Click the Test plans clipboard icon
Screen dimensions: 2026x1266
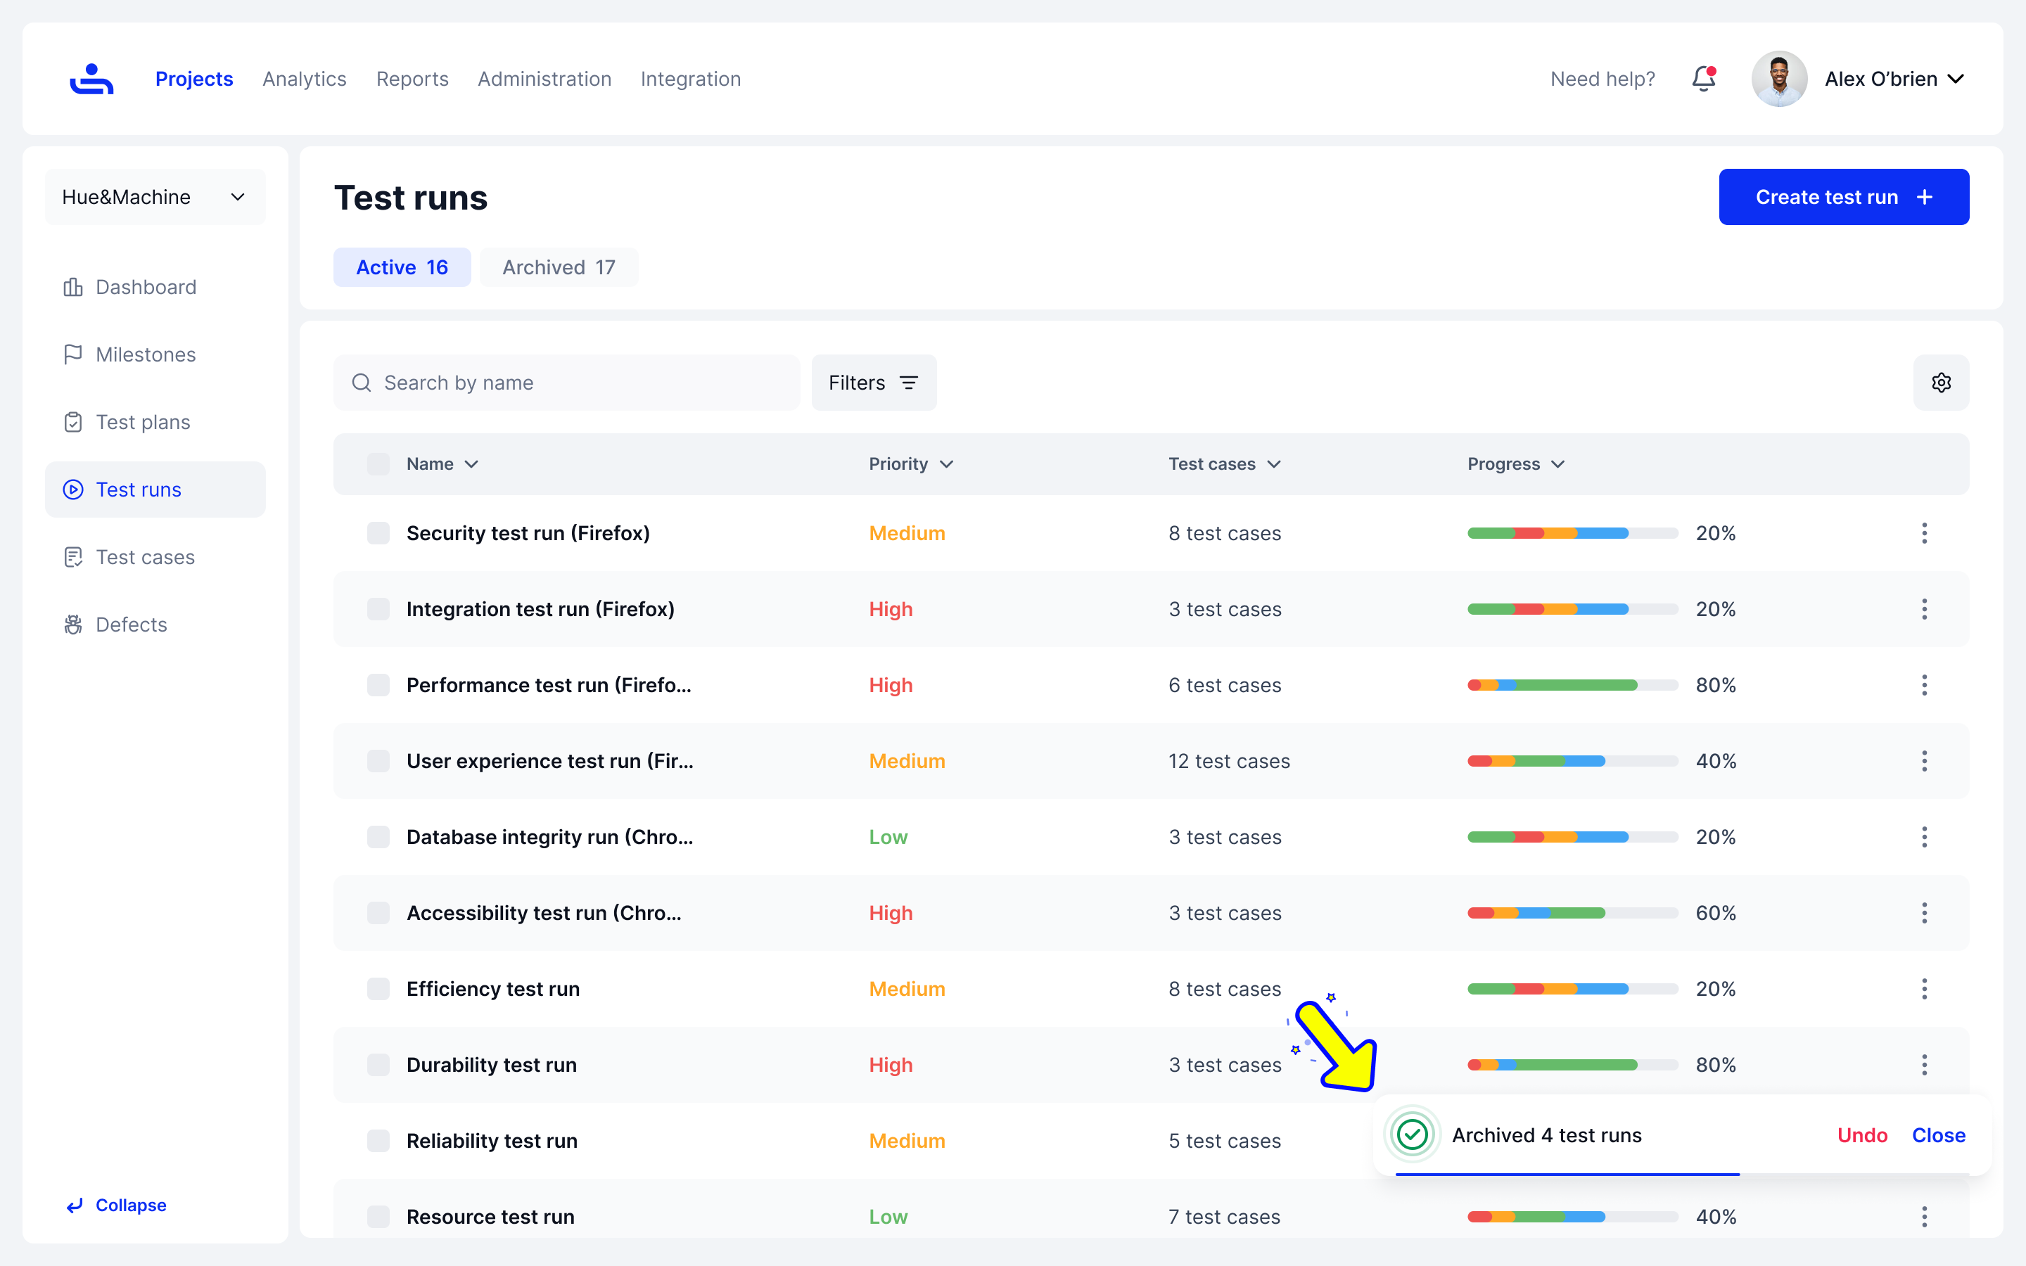pos(73,422)
